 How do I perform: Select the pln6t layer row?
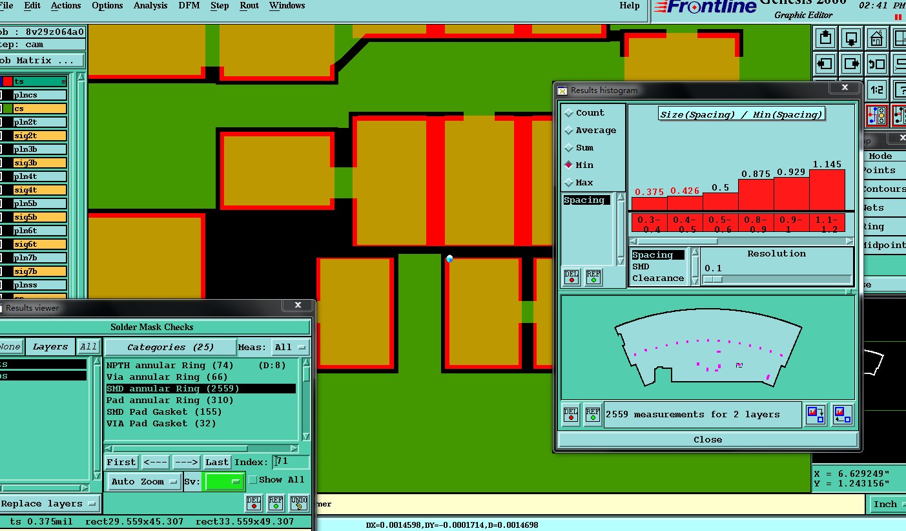coord(40,231)
